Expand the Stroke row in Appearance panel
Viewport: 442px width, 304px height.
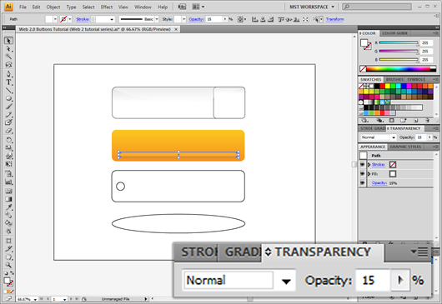click(369, 164)
